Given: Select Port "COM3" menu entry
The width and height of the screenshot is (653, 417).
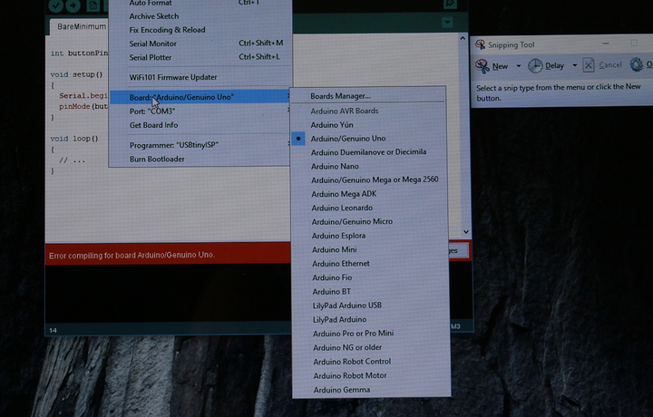Looking at the screenshot, I should pyautogui.click(x=152, y=112).
